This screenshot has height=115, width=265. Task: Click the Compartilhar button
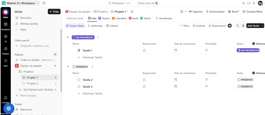(x=253, y=12)
